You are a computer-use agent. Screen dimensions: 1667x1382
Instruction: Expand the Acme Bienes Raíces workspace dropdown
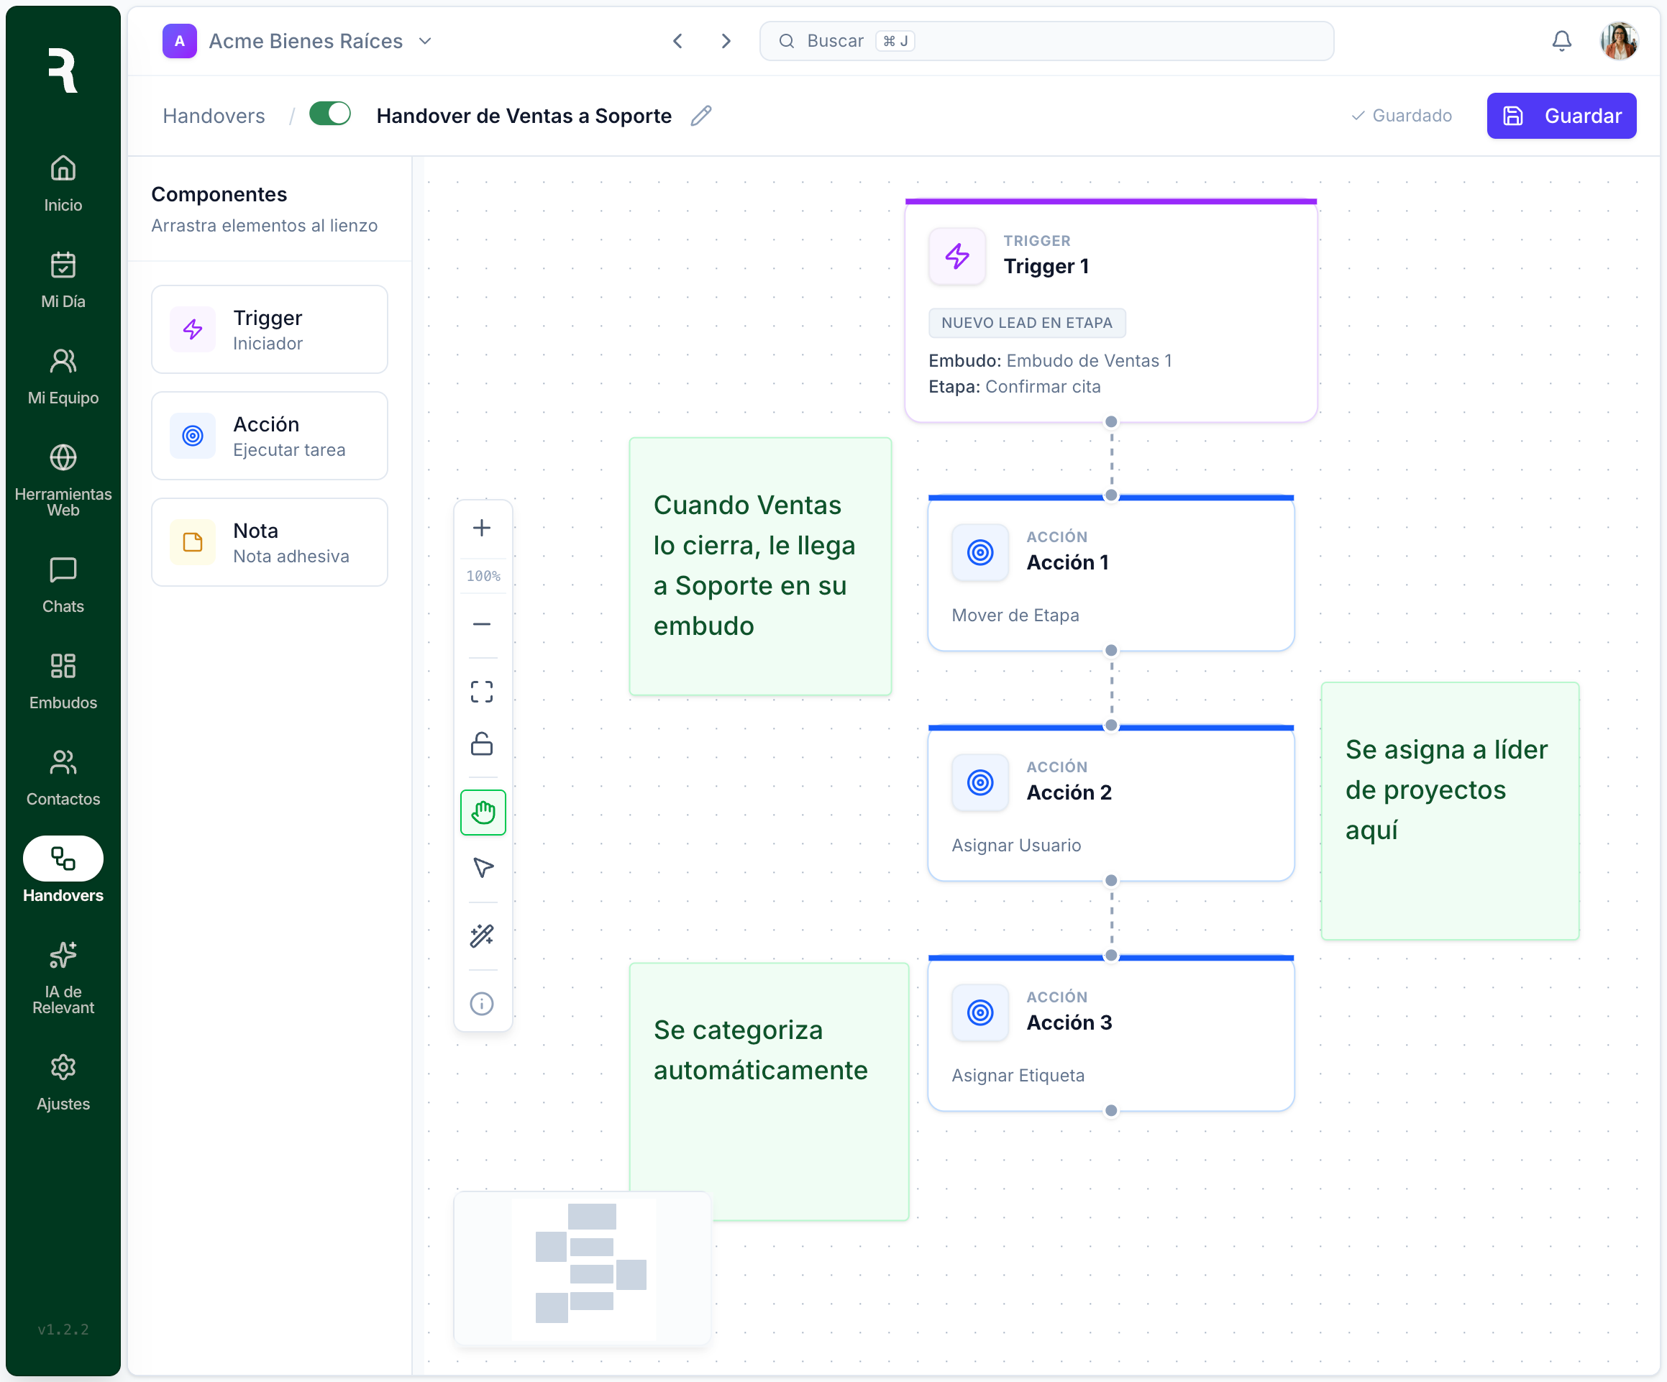tap(426, 41)
